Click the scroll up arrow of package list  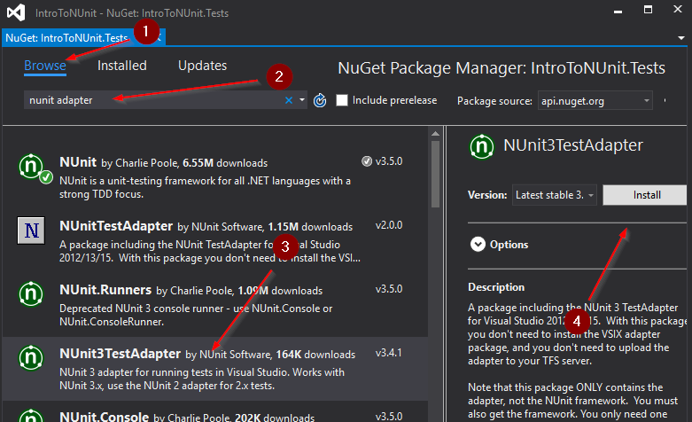click(x=435, y=133)
